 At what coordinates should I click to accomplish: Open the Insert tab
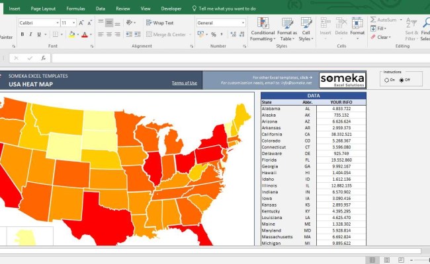pos(15,9)
